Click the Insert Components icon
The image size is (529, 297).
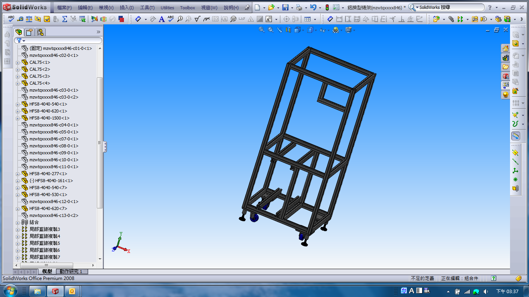(x=436, y=19)
